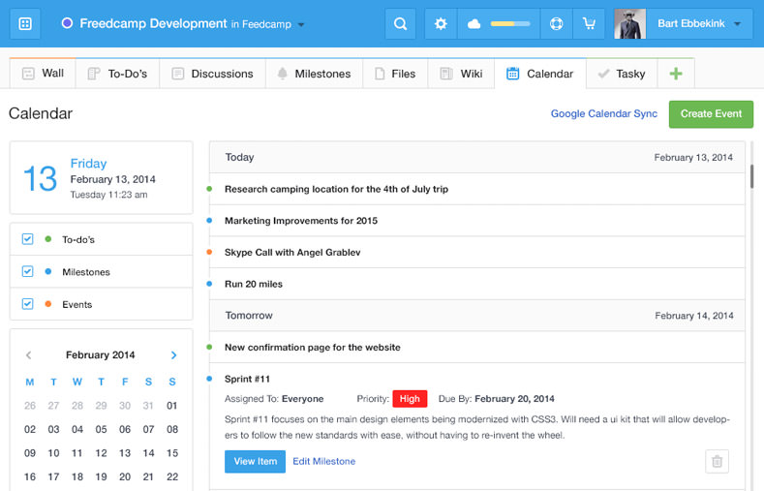Toggle the Milestones filter checkbox
This screenshot has width=764, height=491.
28,272
